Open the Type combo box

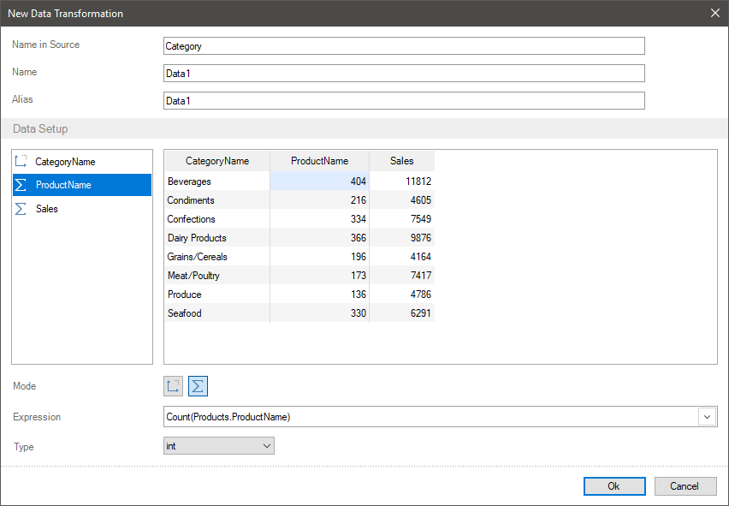tap(218, 446)
